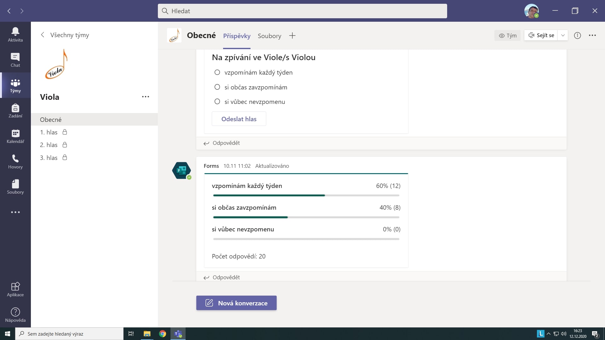Click the Odeslat hlas button
This screenshot has width=605, height=340.
pyautogui.click(x=239, y=119)
